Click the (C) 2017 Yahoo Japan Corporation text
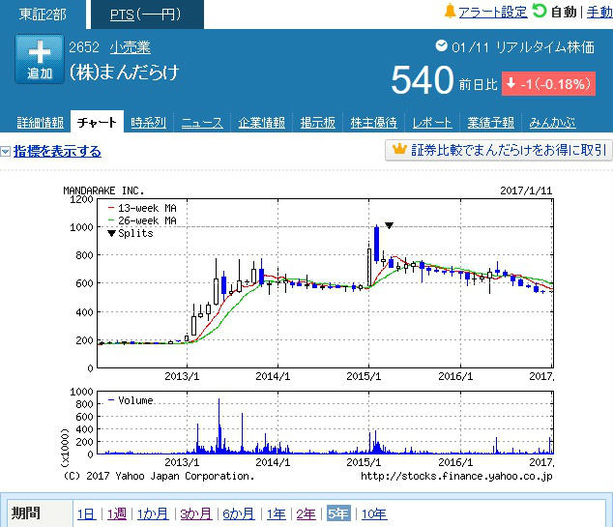This screenshot has width=613, height=527. pyautogui.click(x=159, y=476)
